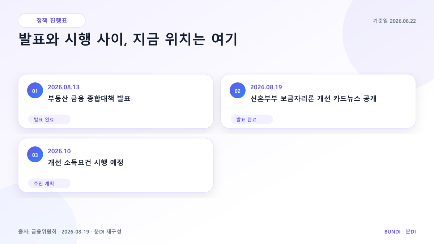Click the 기준일 2026.08.22 label
This screenshot has width=434, height=244.
(394, 21)
